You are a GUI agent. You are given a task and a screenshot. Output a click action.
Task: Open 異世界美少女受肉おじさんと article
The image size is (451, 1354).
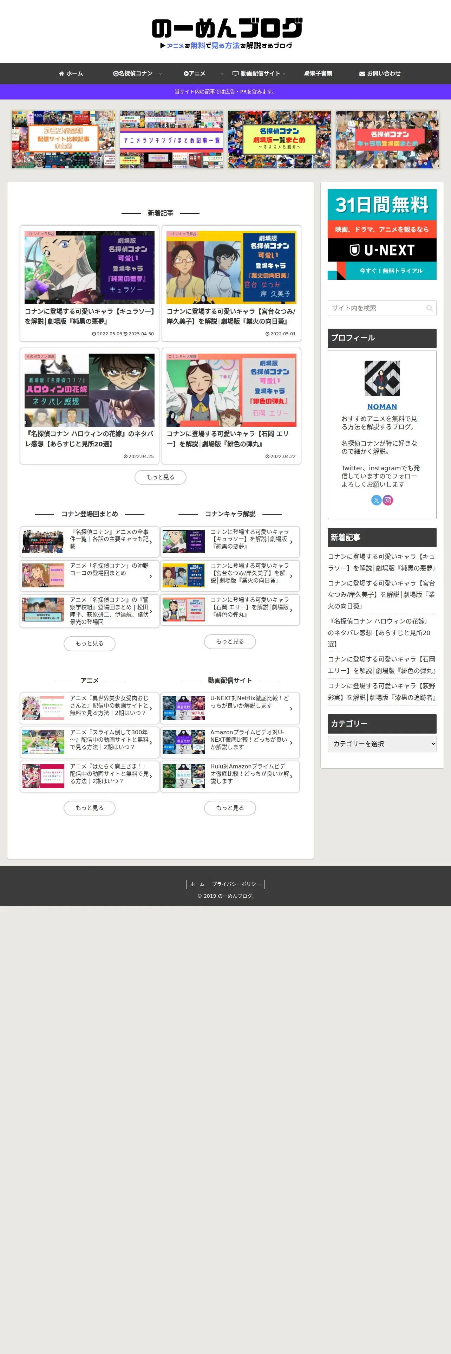click(x=89, y=708)
